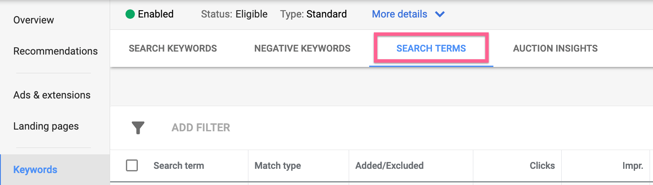The width and height of the screenshot is (653, 185).
Task: Open the Negative Keywords tab
Action: (x=302, y=49)
